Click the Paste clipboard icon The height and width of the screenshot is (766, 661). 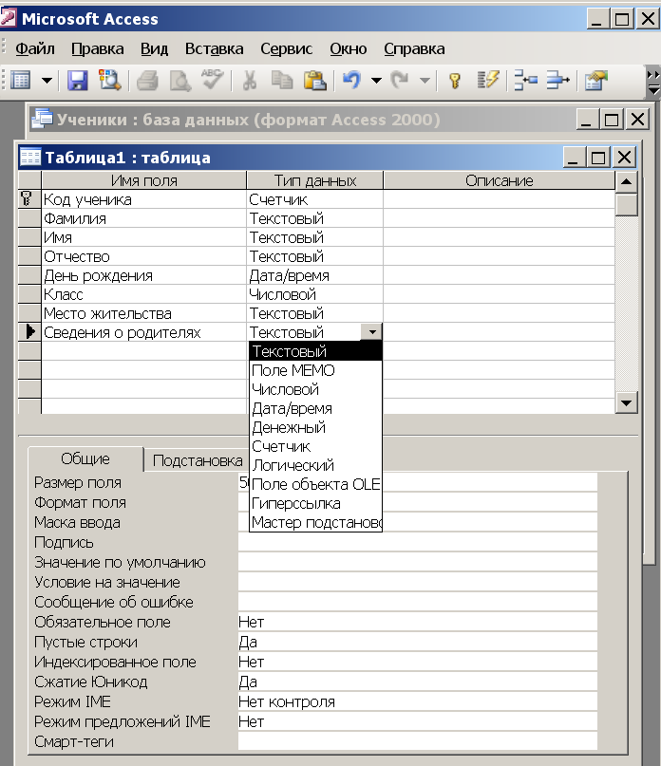(314, 80)
